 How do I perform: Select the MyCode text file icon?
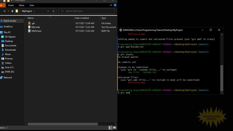pyautogui.click(x=29, y=27)
